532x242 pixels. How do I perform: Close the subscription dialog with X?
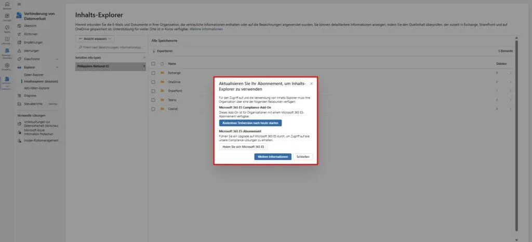point(311,84)
